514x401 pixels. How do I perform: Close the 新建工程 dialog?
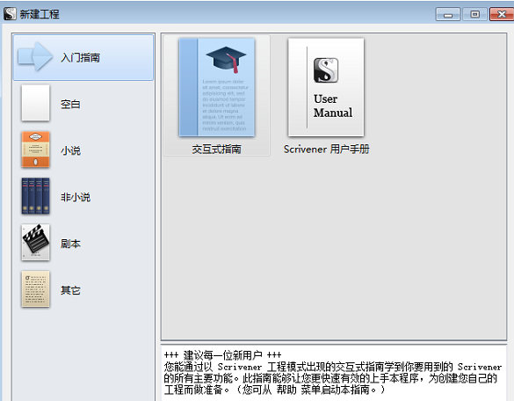coord(502,14)
